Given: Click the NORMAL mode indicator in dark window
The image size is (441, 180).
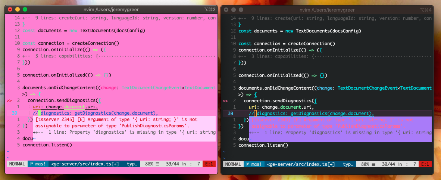Looking at the screenshot, I should coord(233,164).
